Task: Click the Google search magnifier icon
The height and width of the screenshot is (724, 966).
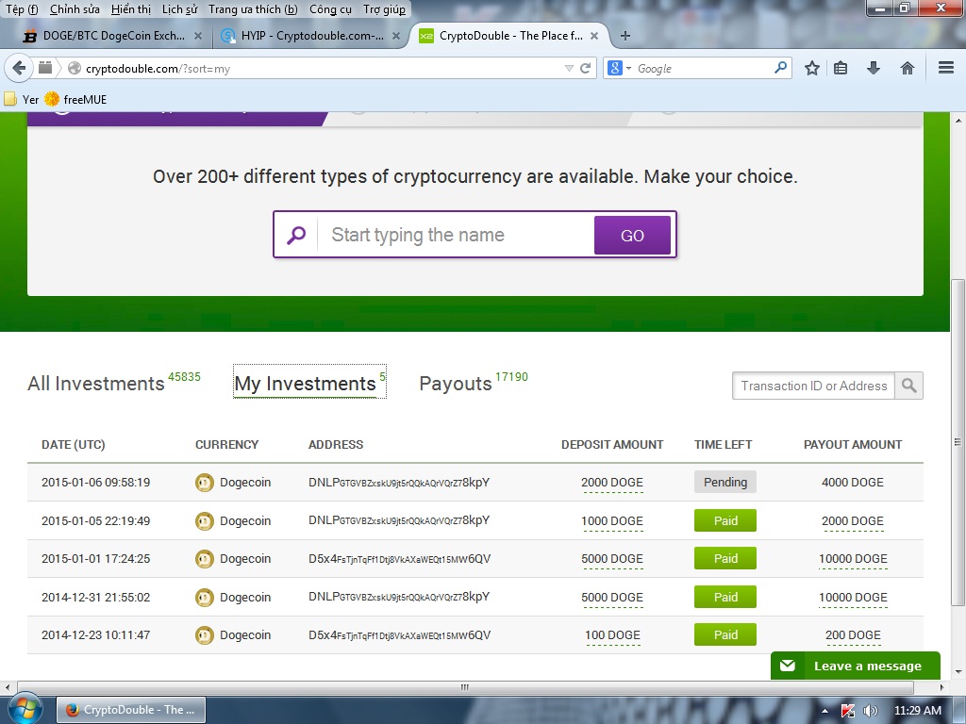Action: 780,67
